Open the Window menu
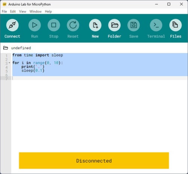The image size is (188, 174). [35, 12]
